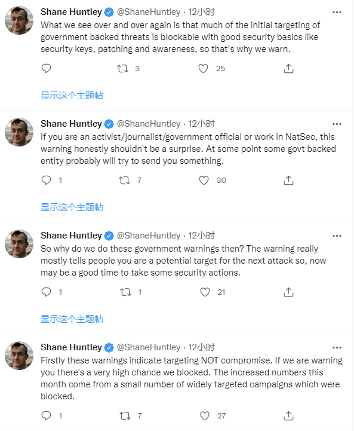Like the tweet with 30 likes
Screen dimensions: 354x431
[x=204, y=181]
